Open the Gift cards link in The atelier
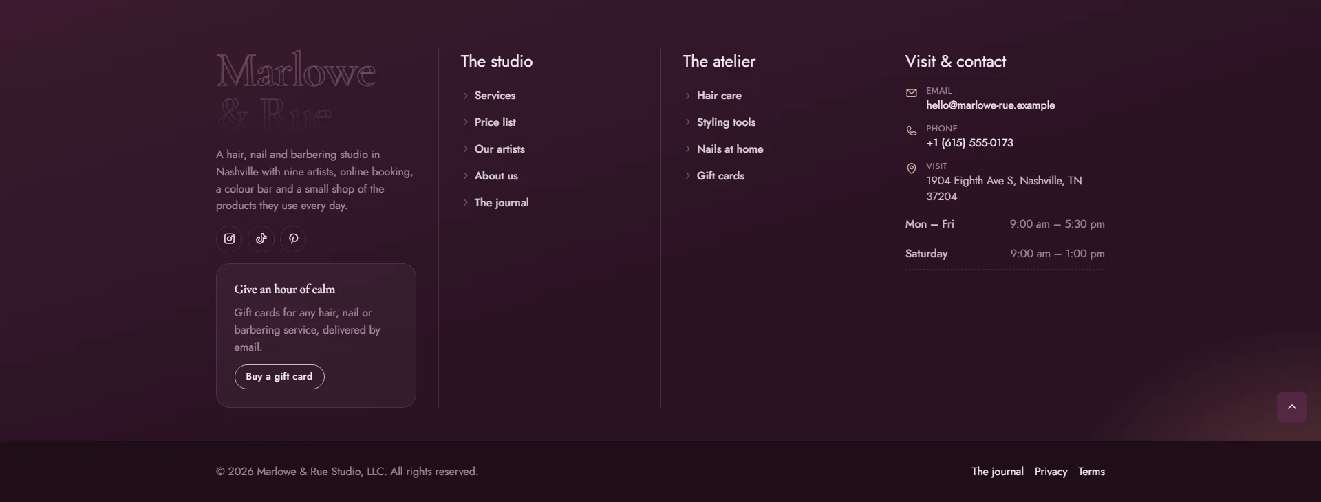This screenshot has width=1321, height=502. (720, 176)
